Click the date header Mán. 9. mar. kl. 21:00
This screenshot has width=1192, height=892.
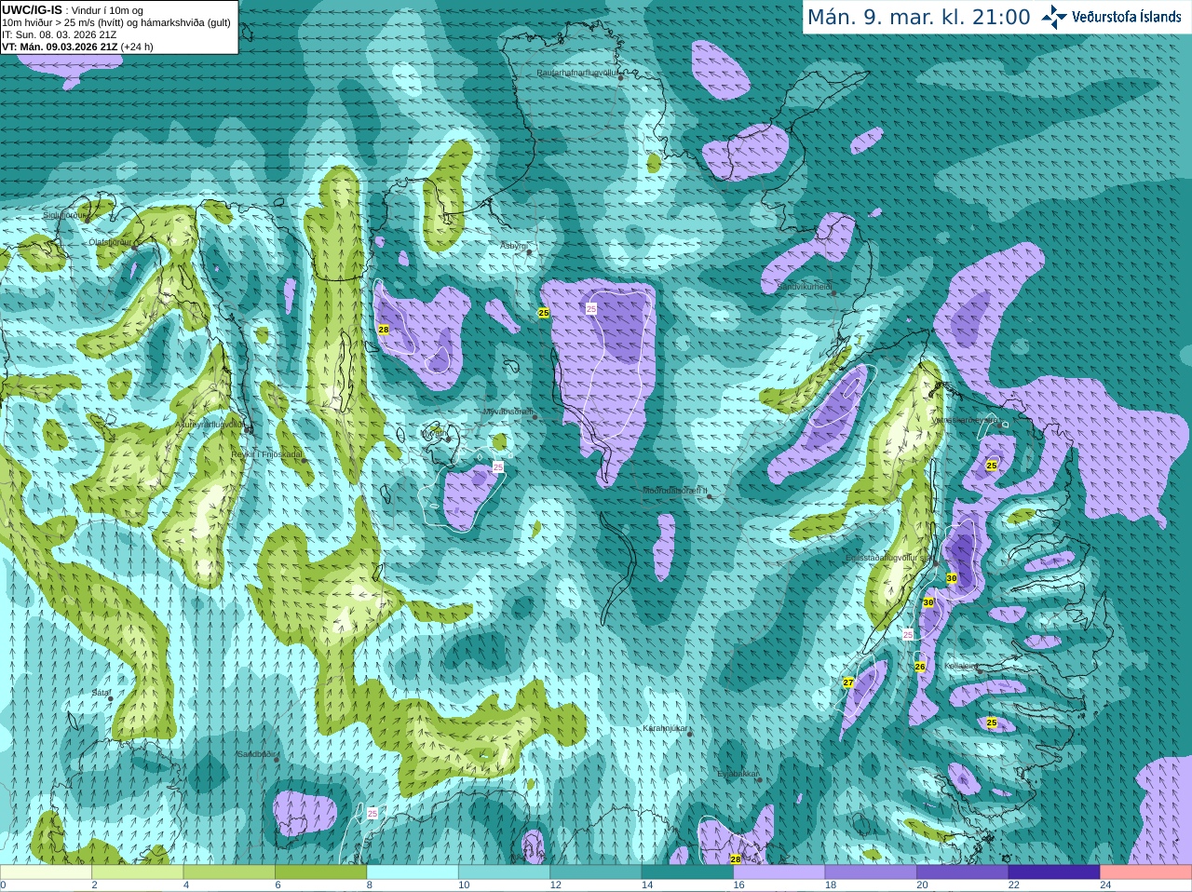[x=918, y=18]
